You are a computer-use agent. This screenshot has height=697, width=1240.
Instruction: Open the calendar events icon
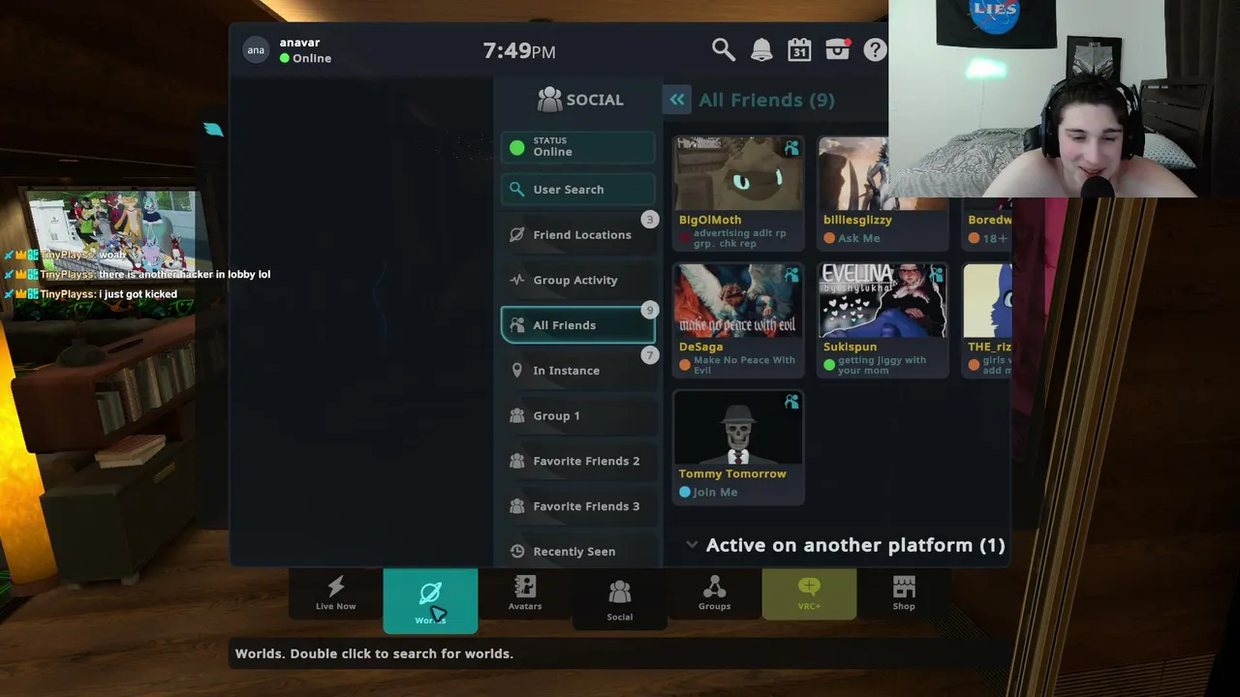pos(799,49)
